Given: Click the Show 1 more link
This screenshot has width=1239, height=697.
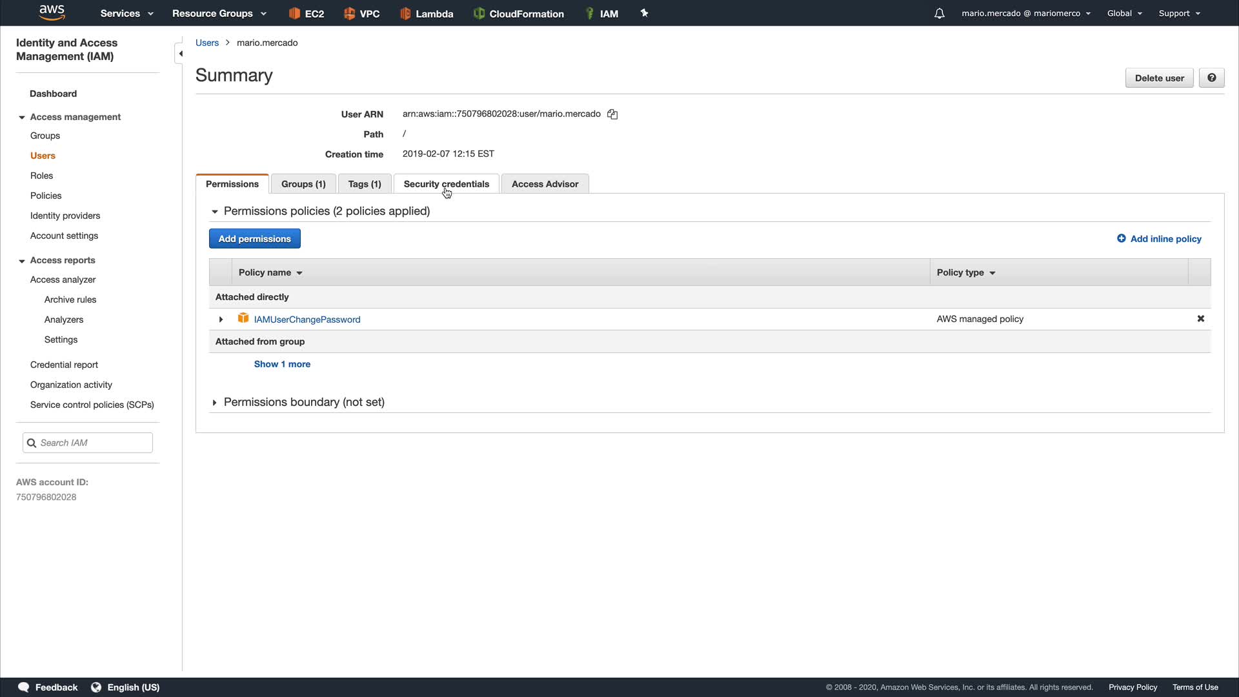Looking at the screenshot, I should (x=282, y=364).
